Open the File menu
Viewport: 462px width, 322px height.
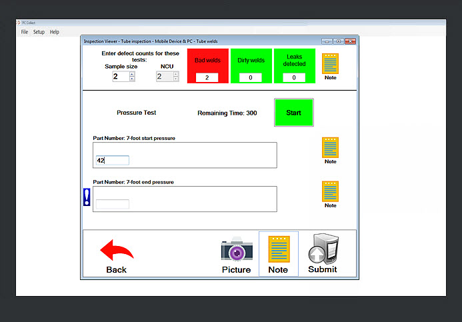coord(25,32)
